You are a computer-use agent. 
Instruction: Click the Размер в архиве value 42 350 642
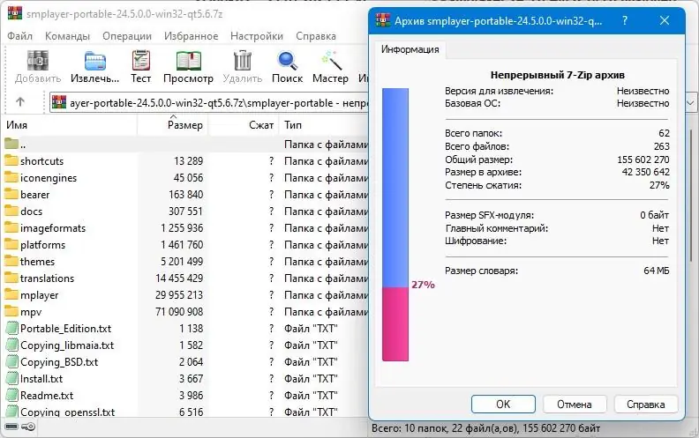(x=645, y=172)
